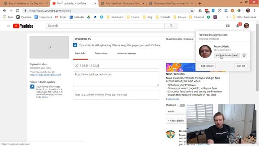Close the YouTube upload browser tab

point(95,3)
